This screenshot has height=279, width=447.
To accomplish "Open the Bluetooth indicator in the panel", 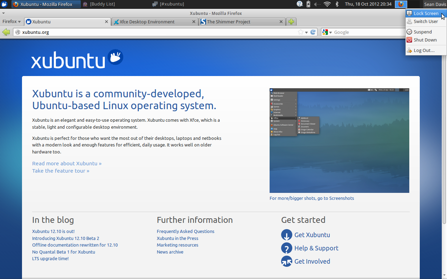I will pos(337,4).
